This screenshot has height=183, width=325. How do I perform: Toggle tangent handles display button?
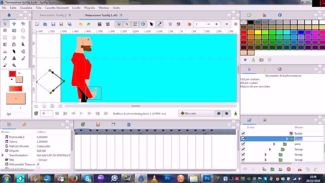135,24
